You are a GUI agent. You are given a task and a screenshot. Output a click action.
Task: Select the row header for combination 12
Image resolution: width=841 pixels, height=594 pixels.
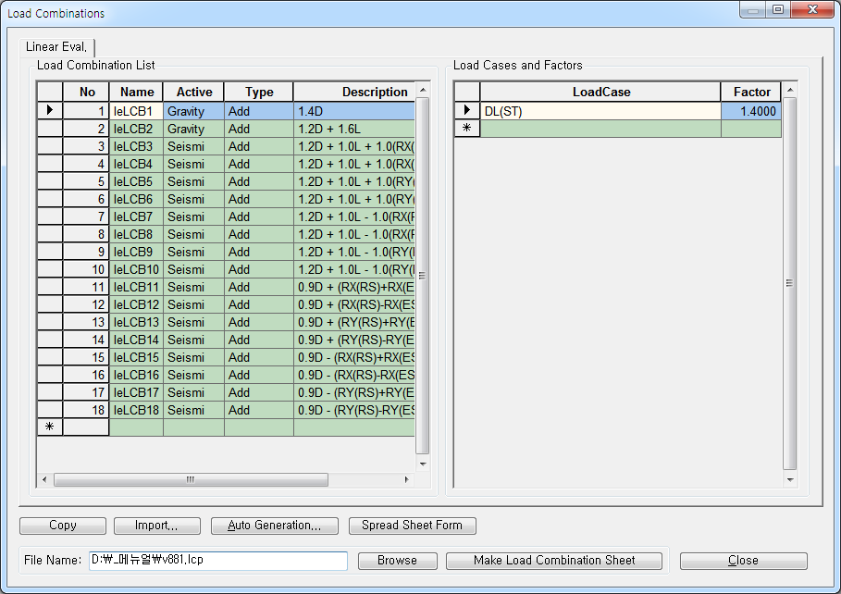50,304
